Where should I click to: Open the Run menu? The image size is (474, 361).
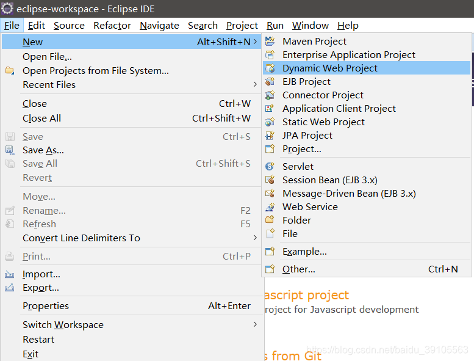(x=275, y=26)
